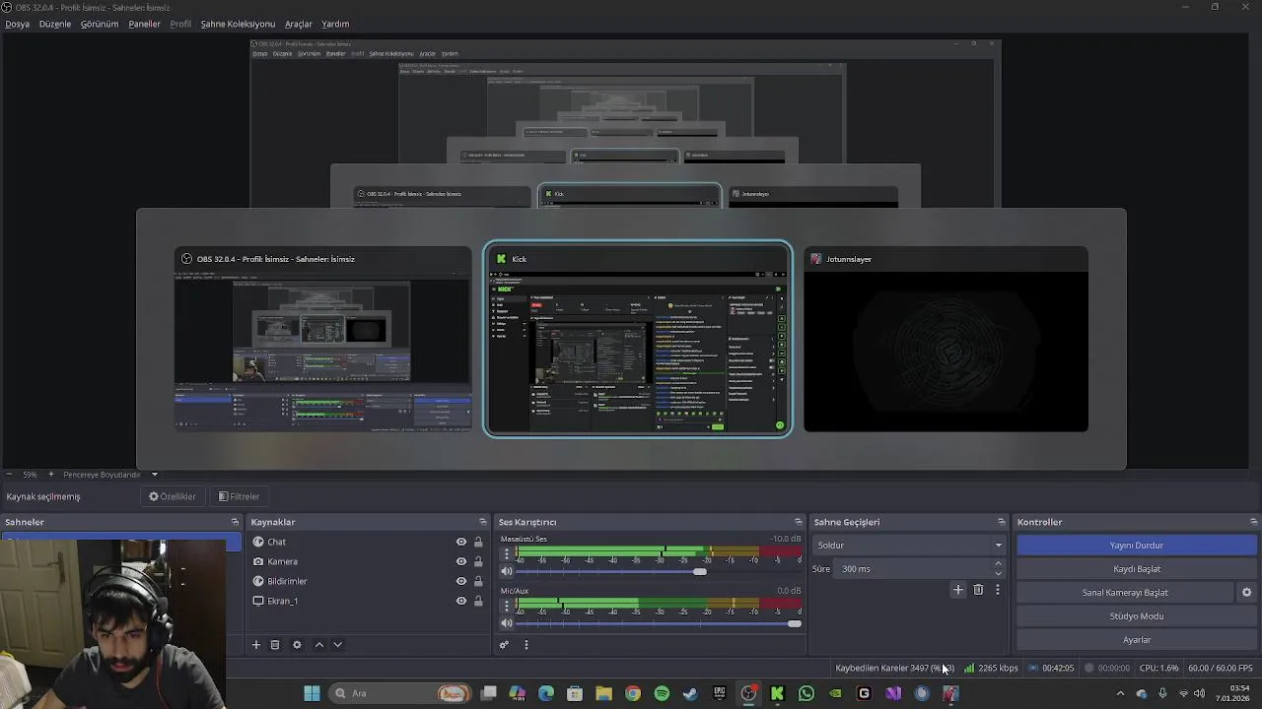Select the Kick window thumbnail in the switcher
1262x709 pixels.
point(637,339)
